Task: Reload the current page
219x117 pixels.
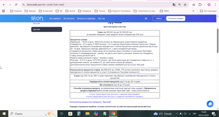Action: coord(16,5)
